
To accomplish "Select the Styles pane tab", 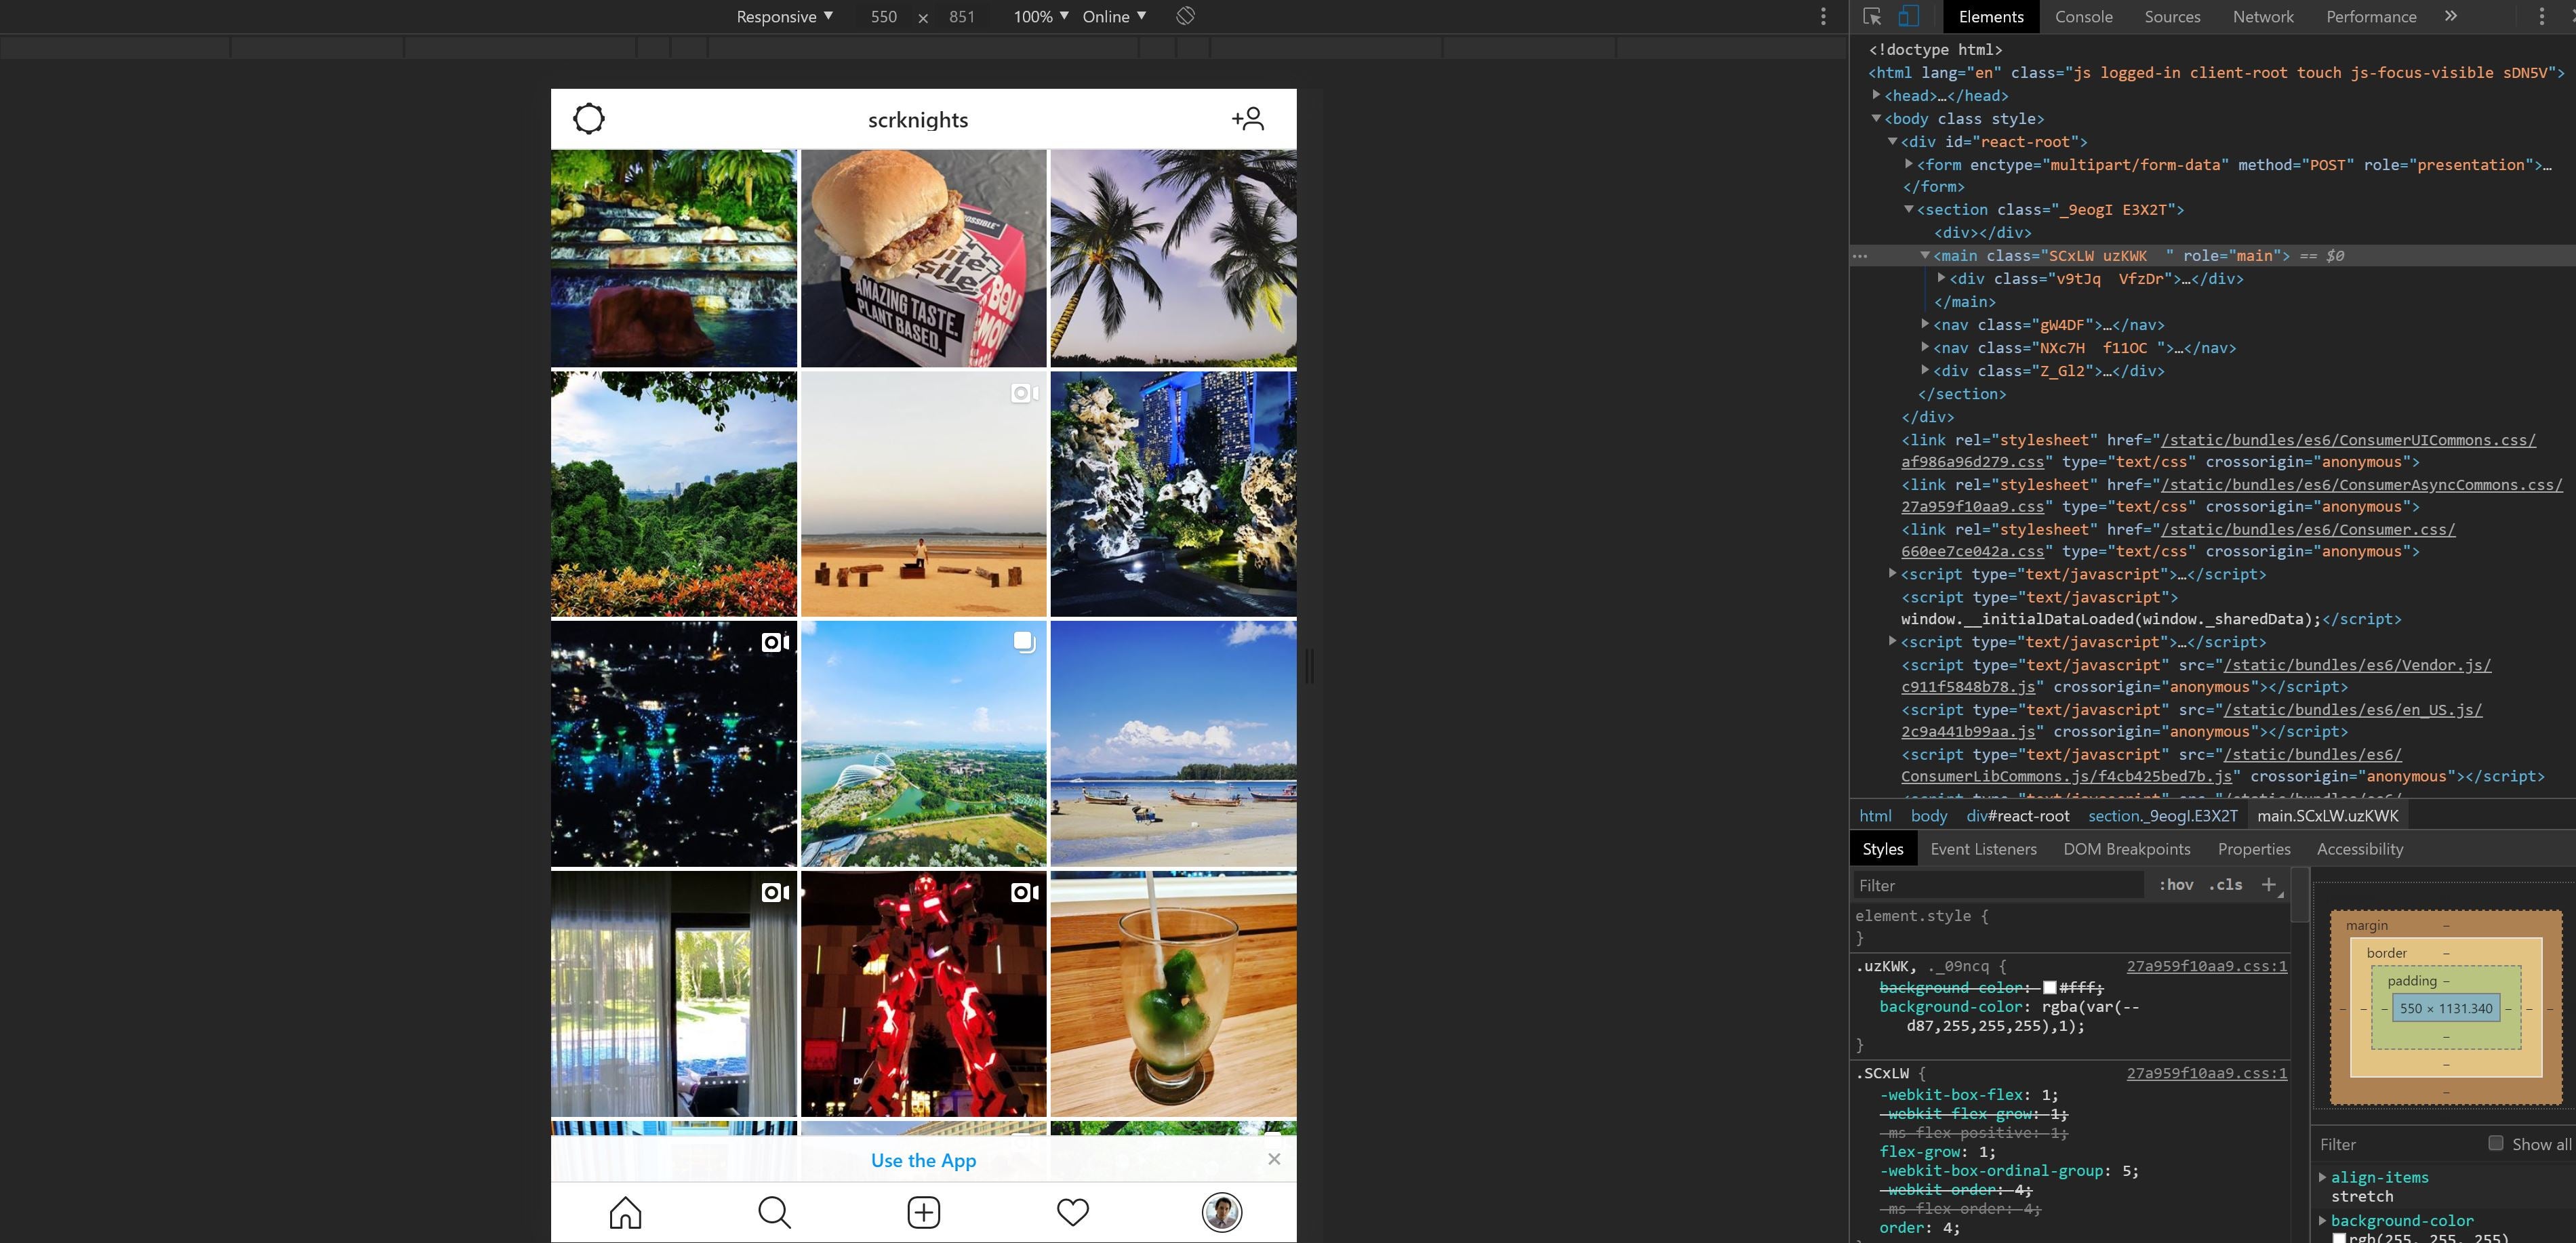I will (1882, 849).
